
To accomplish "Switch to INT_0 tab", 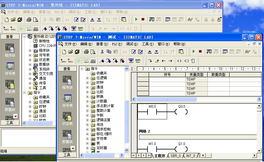I will click(191, 156).
